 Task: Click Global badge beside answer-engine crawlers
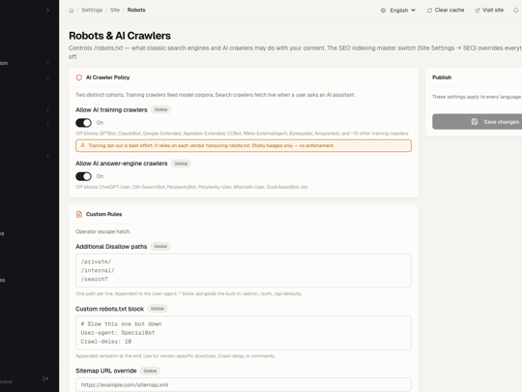[181, 164]
